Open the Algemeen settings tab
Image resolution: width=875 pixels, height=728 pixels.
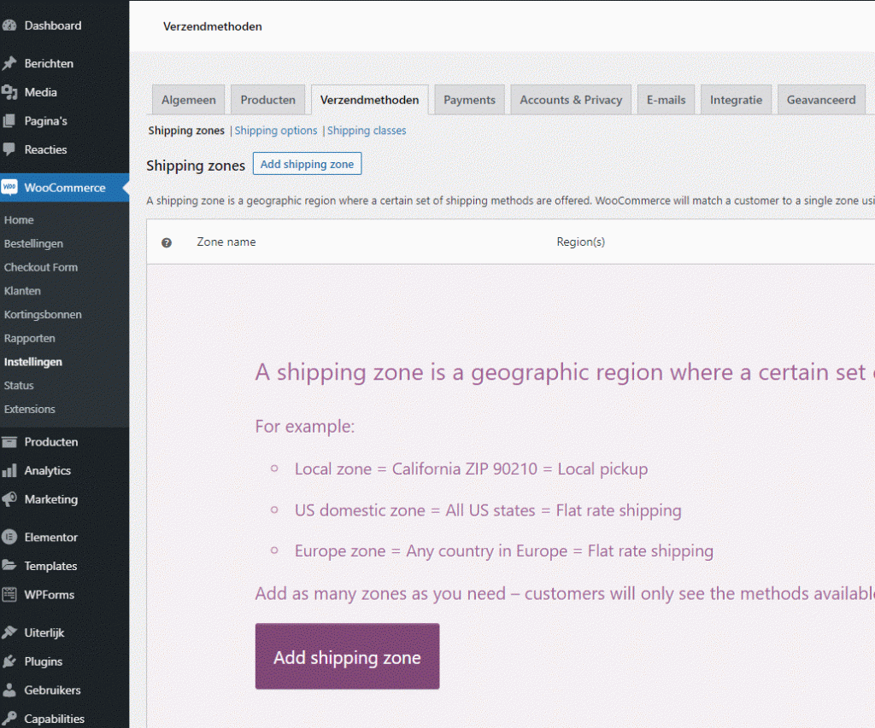click(189, 100)
